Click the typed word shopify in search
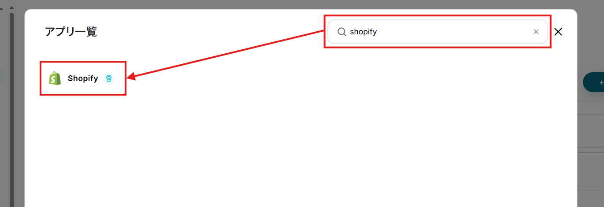 click(363, 32)
